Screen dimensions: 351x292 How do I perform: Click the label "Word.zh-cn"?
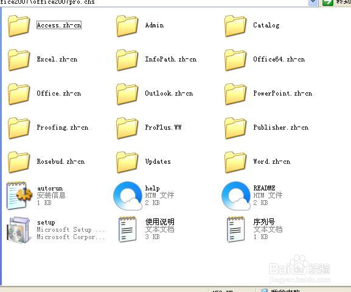coord(272,161)
